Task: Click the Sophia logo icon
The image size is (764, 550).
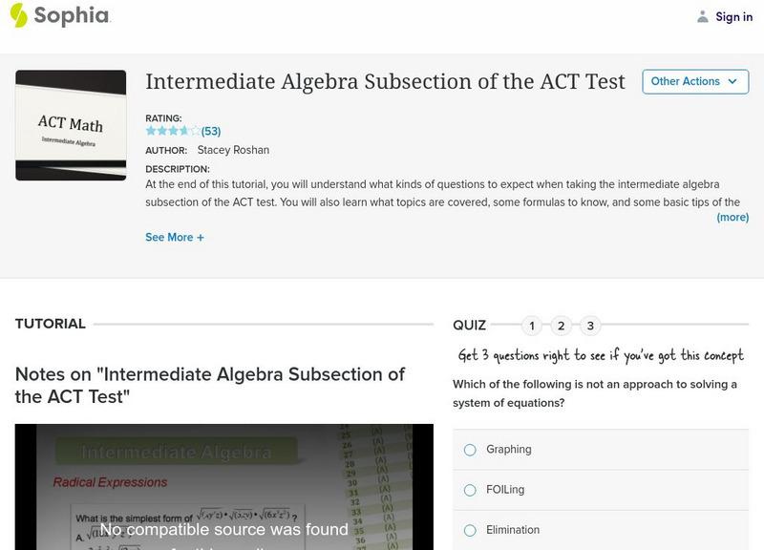Action: point(18,15)
